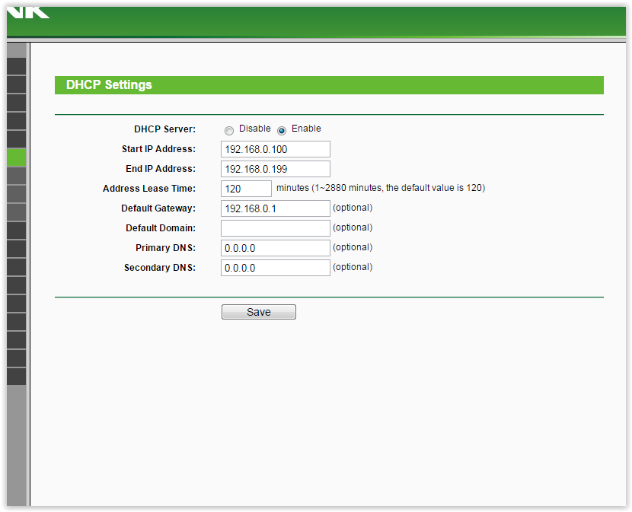
Task: Click the Enable label text
Action: pos(306,129)
